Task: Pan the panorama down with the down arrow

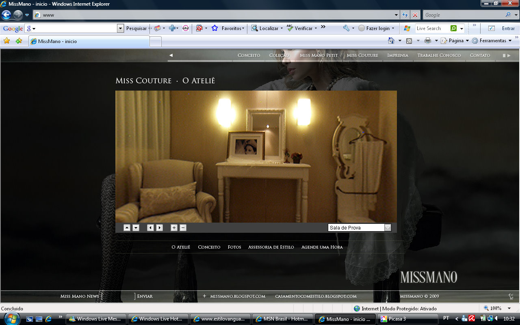Action: point(136,228)
